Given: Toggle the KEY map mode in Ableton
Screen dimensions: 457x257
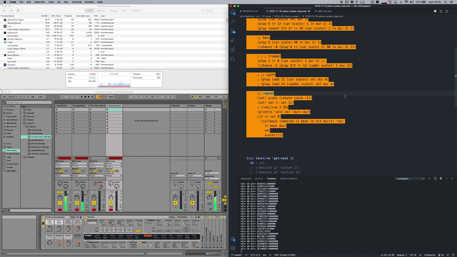Looking at the screenshot, I should (200, 97).
